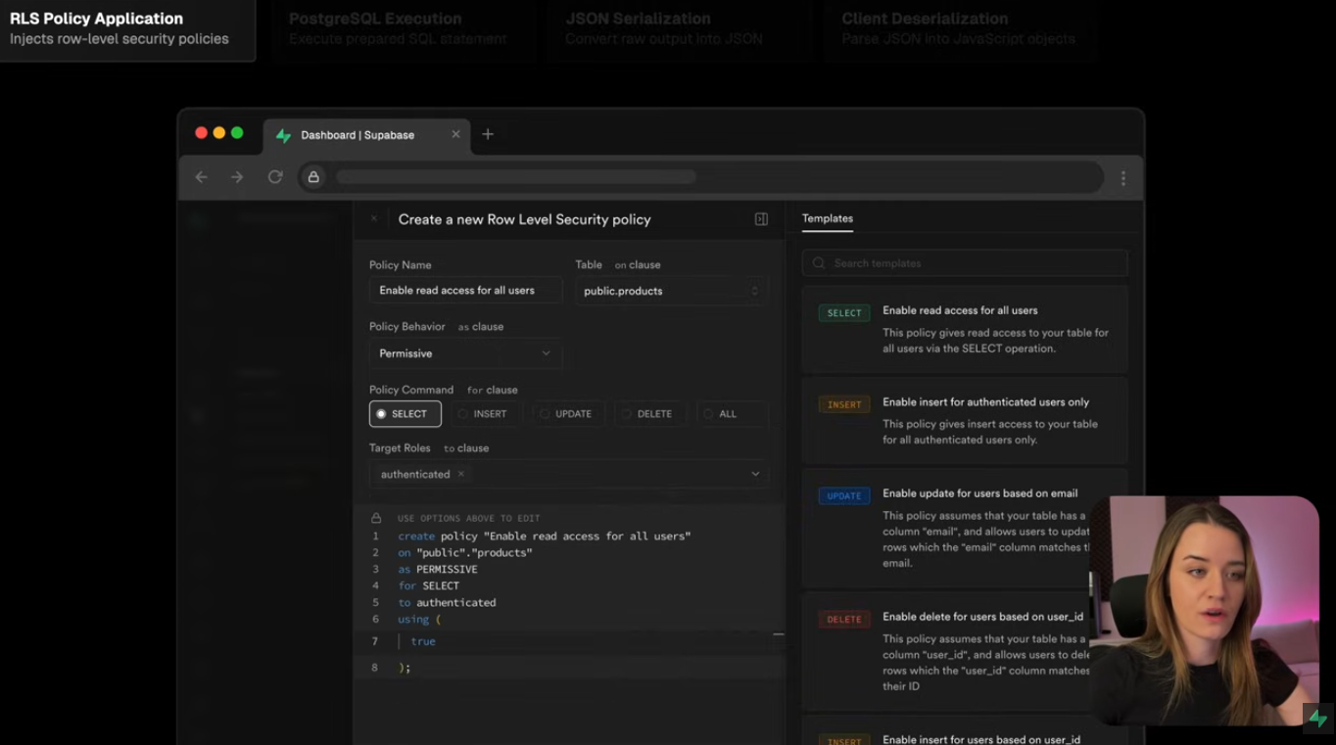The height and width of the screenshot is (745, 1336).
Task: Choose ALL as the policy command
Action: 733,414
